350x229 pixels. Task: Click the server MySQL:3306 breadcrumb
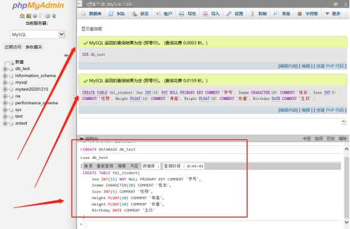click(110, 4)
